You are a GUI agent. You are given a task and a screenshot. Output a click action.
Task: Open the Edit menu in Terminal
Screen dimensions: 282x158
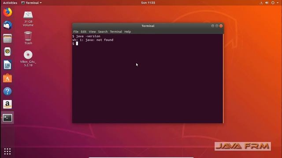click(x=83, y=32)
